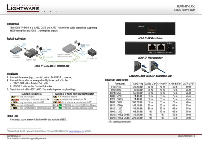Click the 12V 1A DC power jack
This screenshot has width=202, height=144.
point(169,48)
